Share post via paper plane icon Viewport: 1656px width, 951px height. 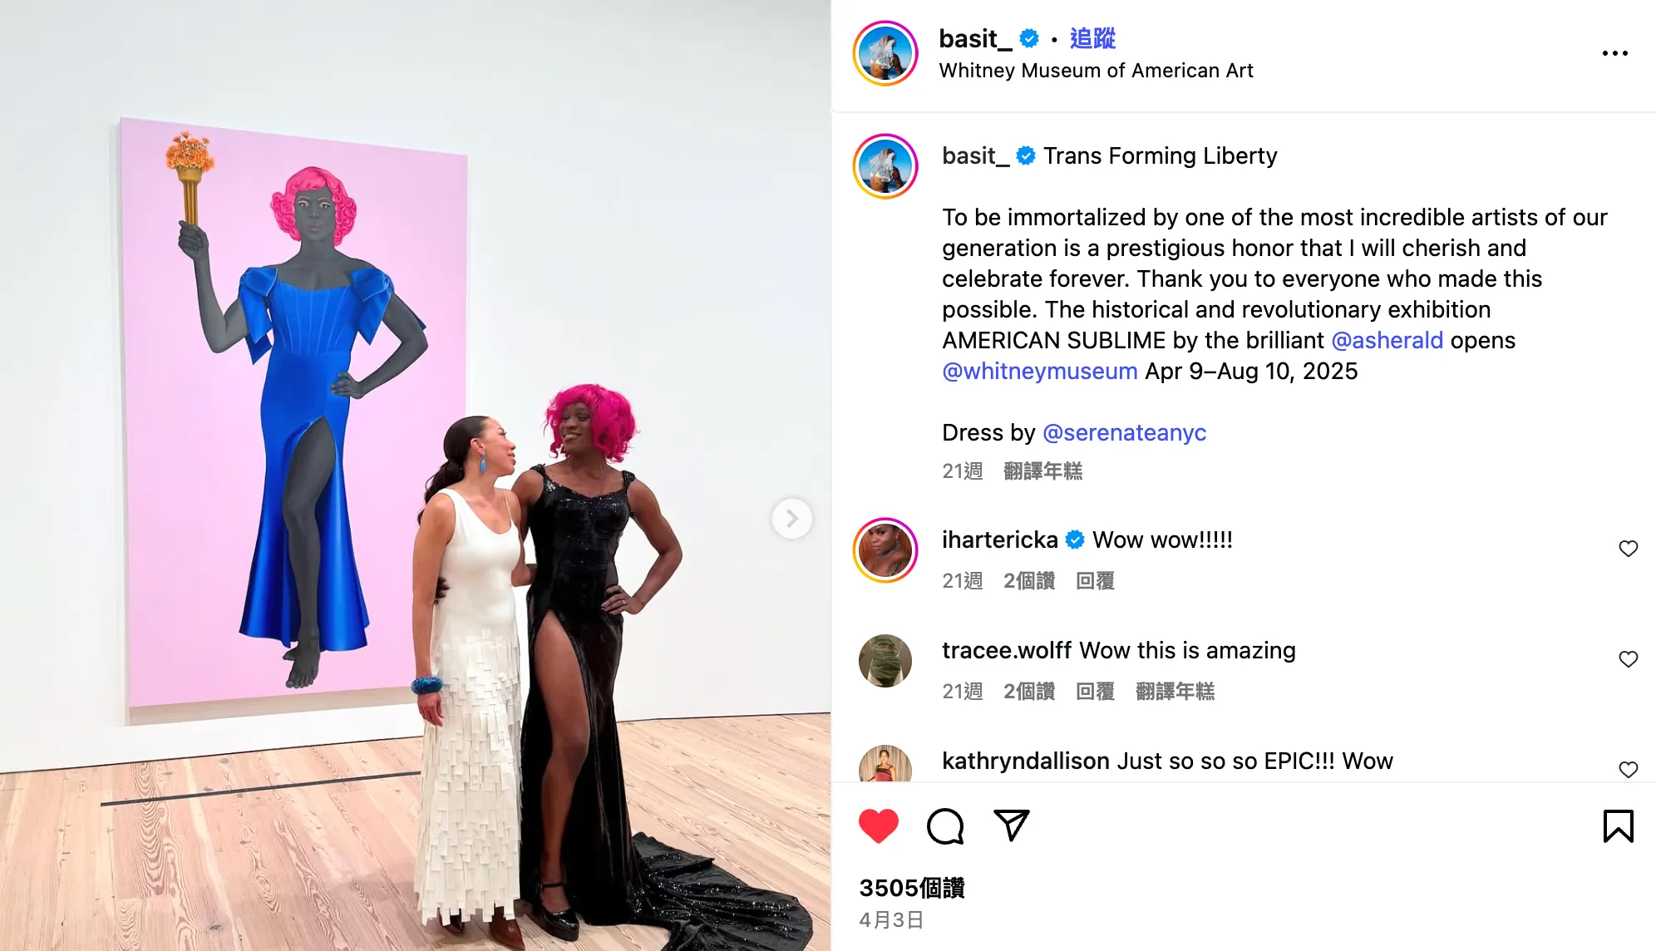(1012, 825)
